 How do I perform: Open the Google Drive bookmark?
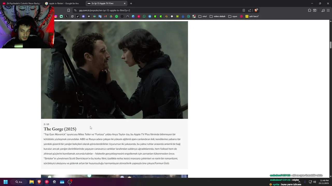[111, 16]
